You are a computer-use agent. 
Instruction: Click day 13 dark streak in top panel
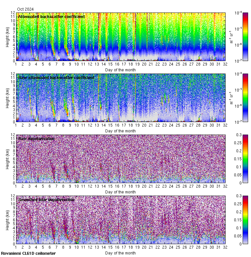tap(98, 35)
